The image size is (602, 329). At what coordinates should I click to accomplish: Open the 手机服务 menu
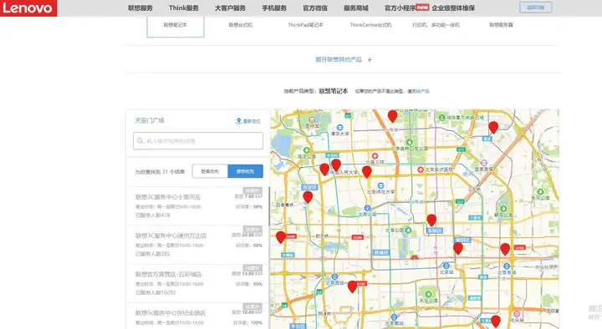click(274, 8)
